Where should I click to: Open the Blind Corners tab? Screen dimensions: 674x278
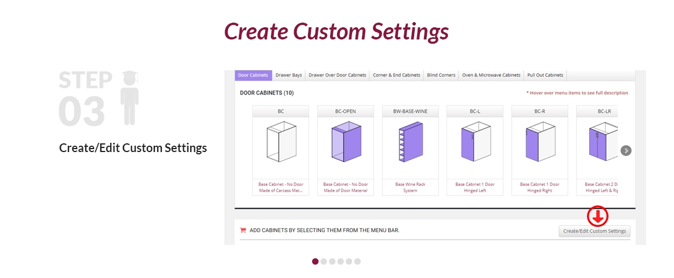pyautogui.click(x=441, y=75)
